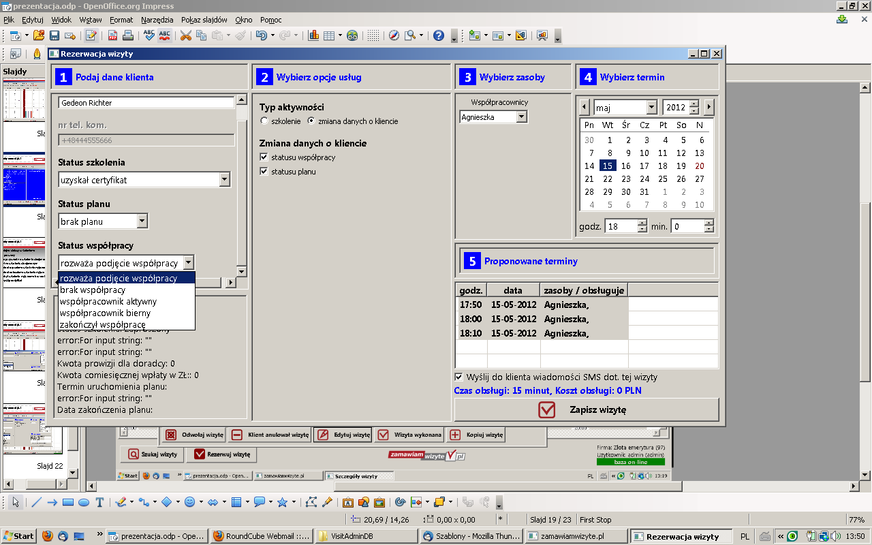Toggle Edit File mode icon
Image resolution: width=872 pixels, height=545 pixels.
(91, 35)
